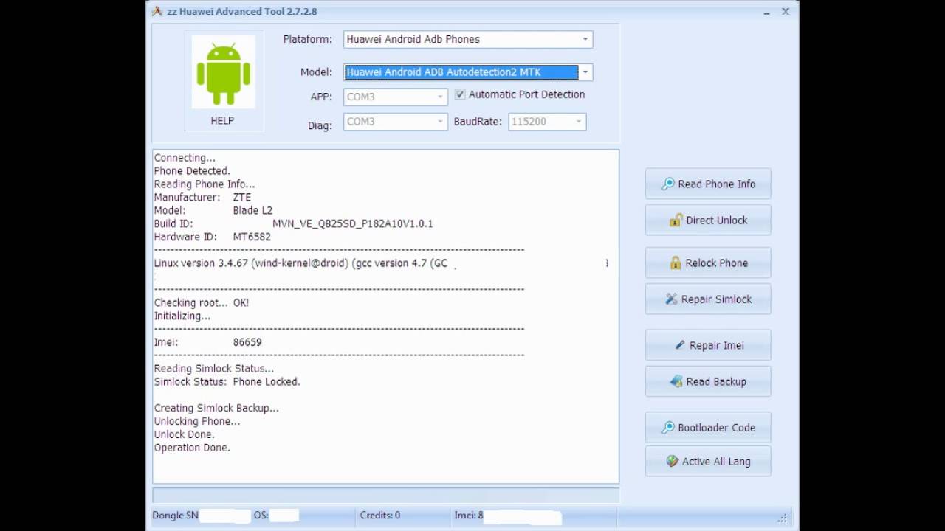The height and width of the screenshot is (531, 945).
Task: Click 'Credits: 0' in the status bar
Action: pyautogui.click(x=379, y=516)
